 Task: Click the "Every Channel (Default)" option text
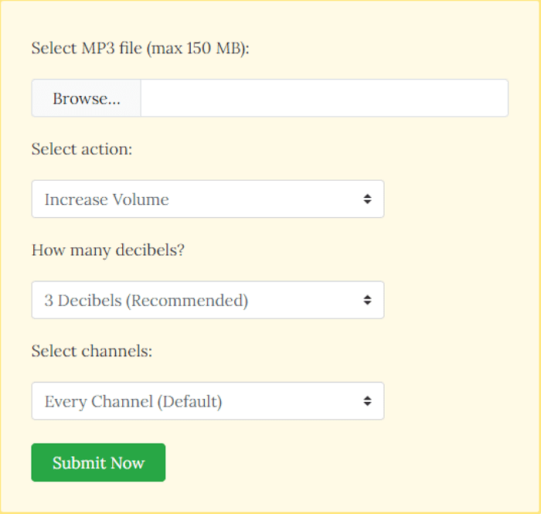click(133, 402)
